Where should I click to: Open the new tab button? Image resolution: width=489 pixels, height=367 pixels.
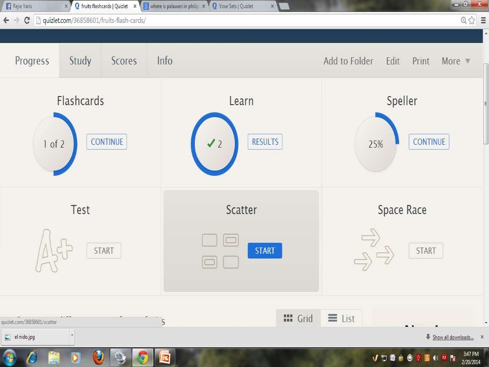(284, 6)
